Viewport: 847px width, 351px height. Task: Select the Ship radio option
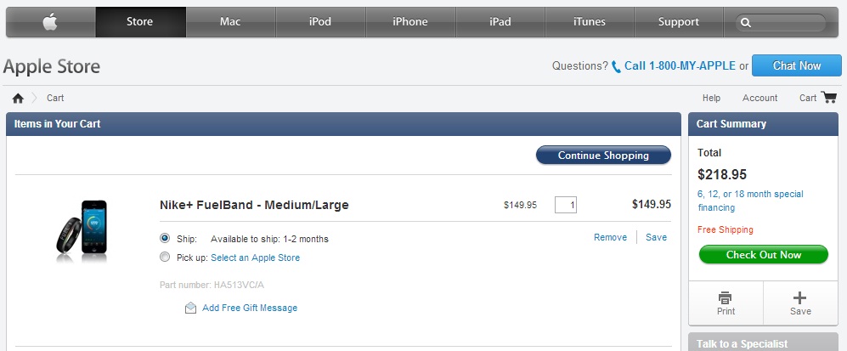[165, 238]
